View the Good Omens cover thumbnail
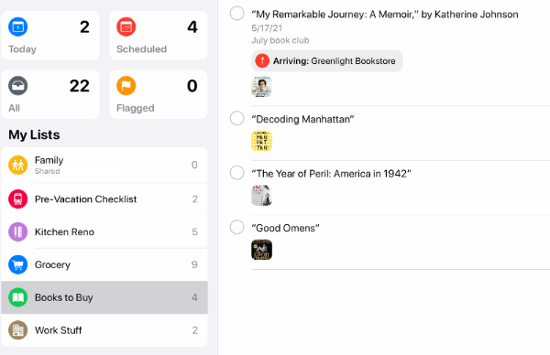The width and height of the screenshot is (550, 355). [261, 250]
